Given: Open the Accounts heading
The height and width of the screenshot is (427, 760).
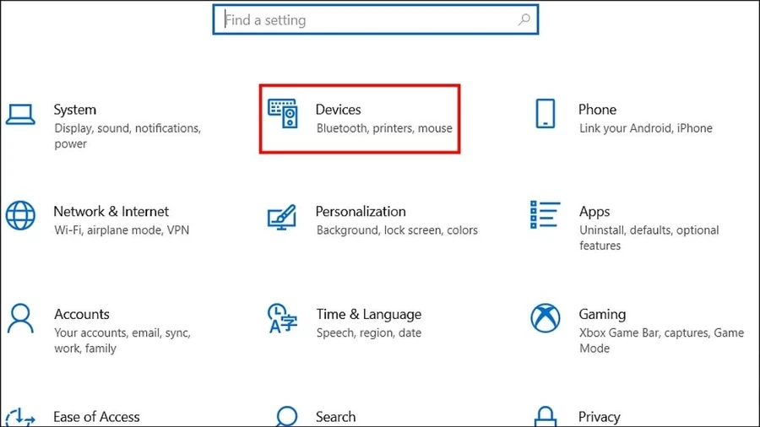Looking at the screenshot, I should pyautogui.click(x=82, y=314).
